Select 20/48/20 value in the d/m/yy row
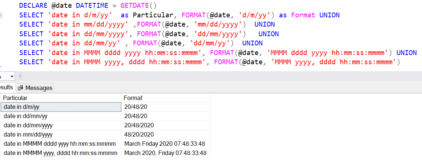The height and width of the screenshot is (162, 422). 166,107
